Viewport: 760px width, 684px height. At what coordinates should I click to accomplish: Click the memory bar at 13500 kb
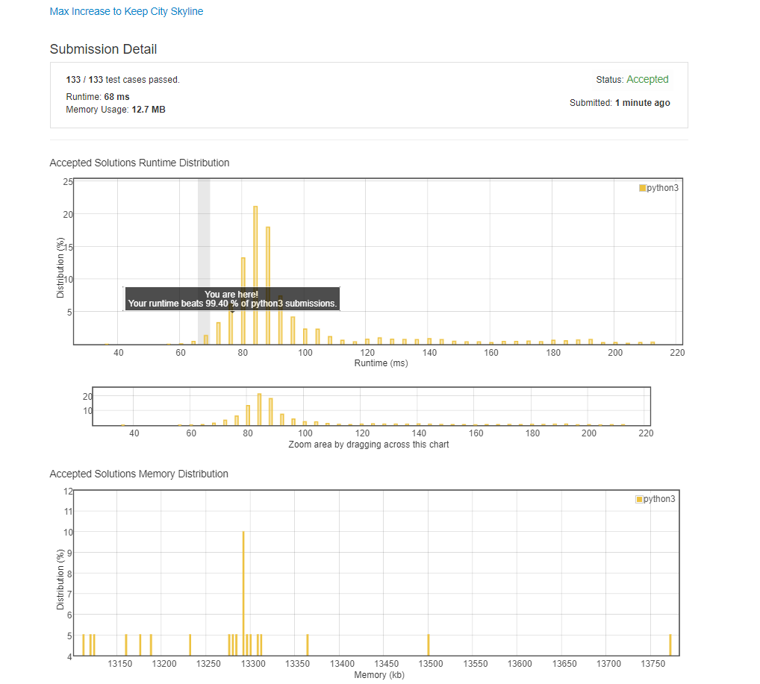(x=429, y=644)
